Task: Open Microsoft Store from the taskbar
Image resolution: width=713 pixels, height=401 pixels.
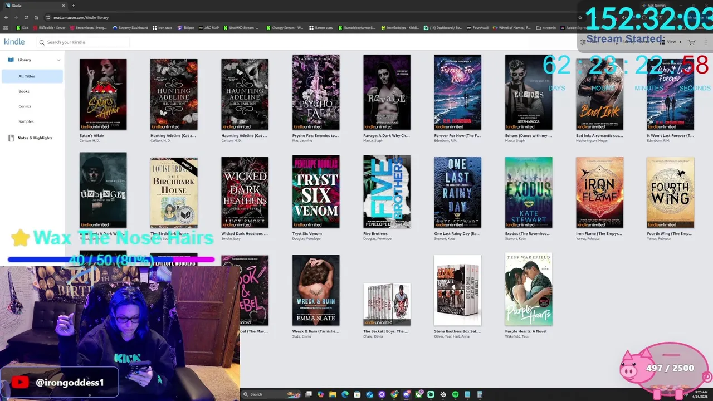Action: [357, 394]
